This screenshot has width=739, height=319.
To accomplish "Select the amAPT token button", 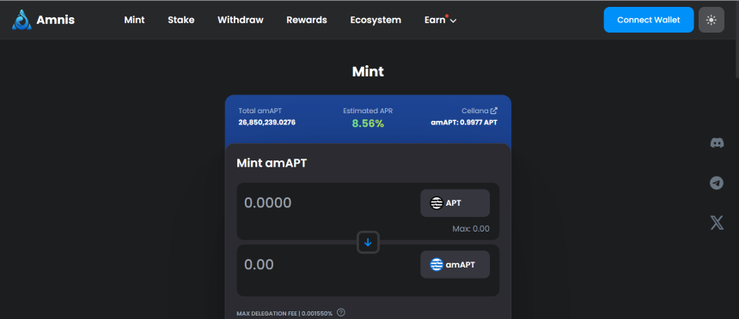I will [x=455, y=264].
